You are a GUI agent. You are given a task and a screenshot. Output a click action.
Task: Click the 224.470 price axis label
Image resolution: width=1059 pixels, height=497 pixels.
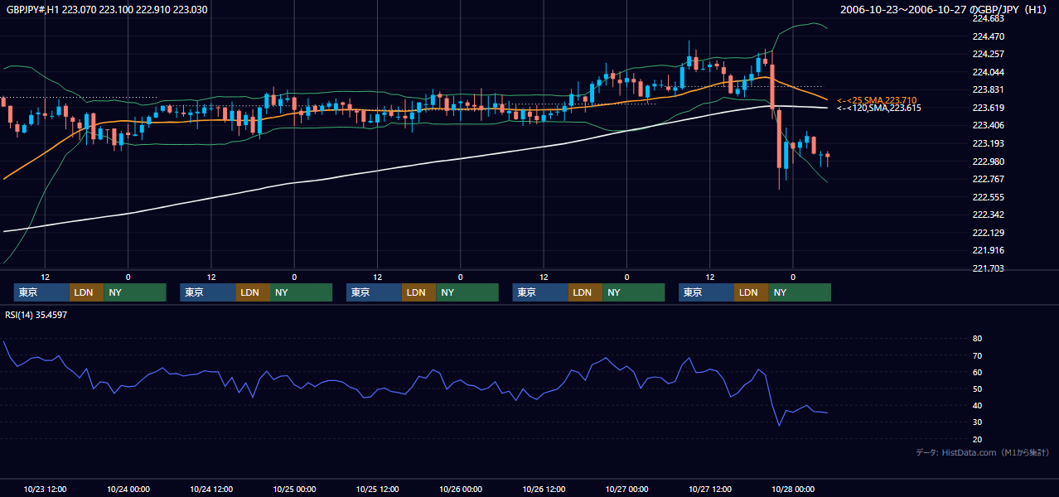tap(988, 36)
